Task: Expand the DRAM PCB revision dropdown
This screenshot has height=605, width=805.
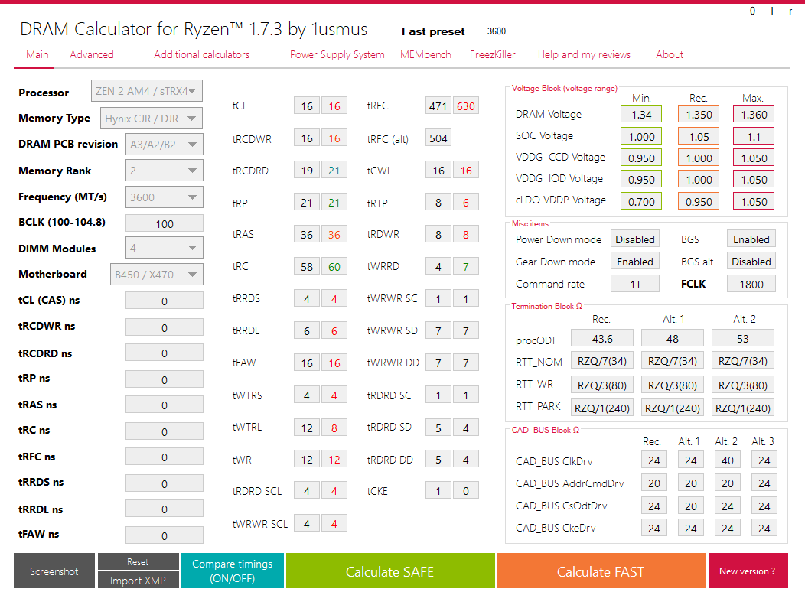Action: (165, 145)
